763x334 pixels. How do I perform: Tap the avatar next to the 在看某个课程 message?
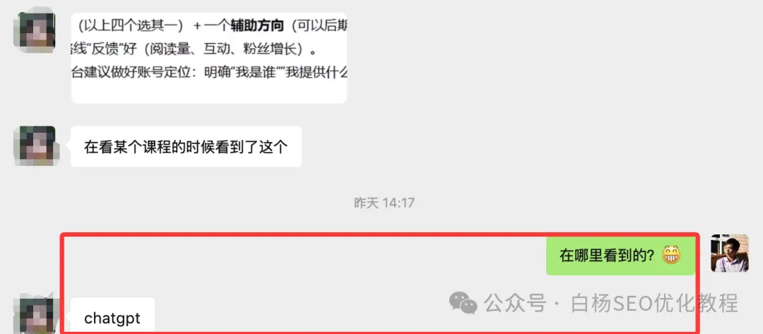[34, 146]
